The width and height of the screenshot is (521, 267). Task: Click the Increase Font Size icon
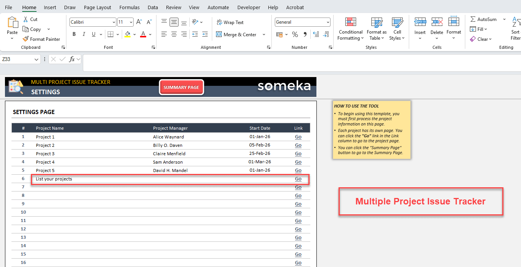click(x=139, y=22)
